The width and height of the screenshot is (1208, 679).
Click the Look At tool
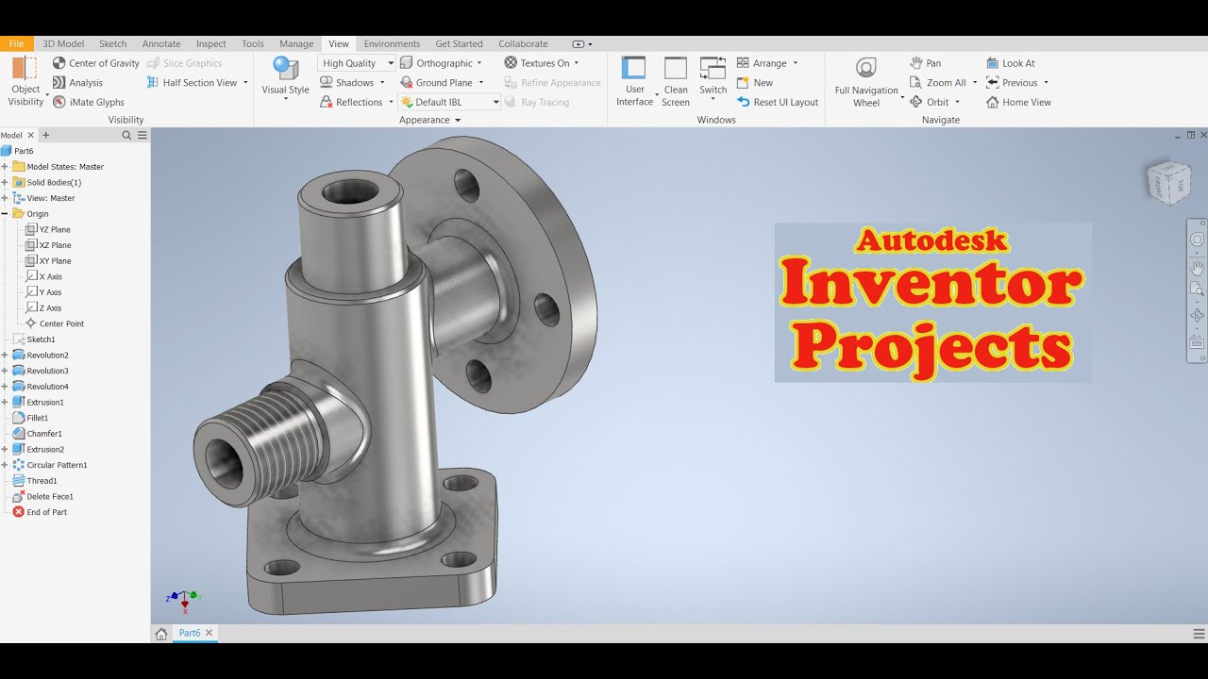1011,63
